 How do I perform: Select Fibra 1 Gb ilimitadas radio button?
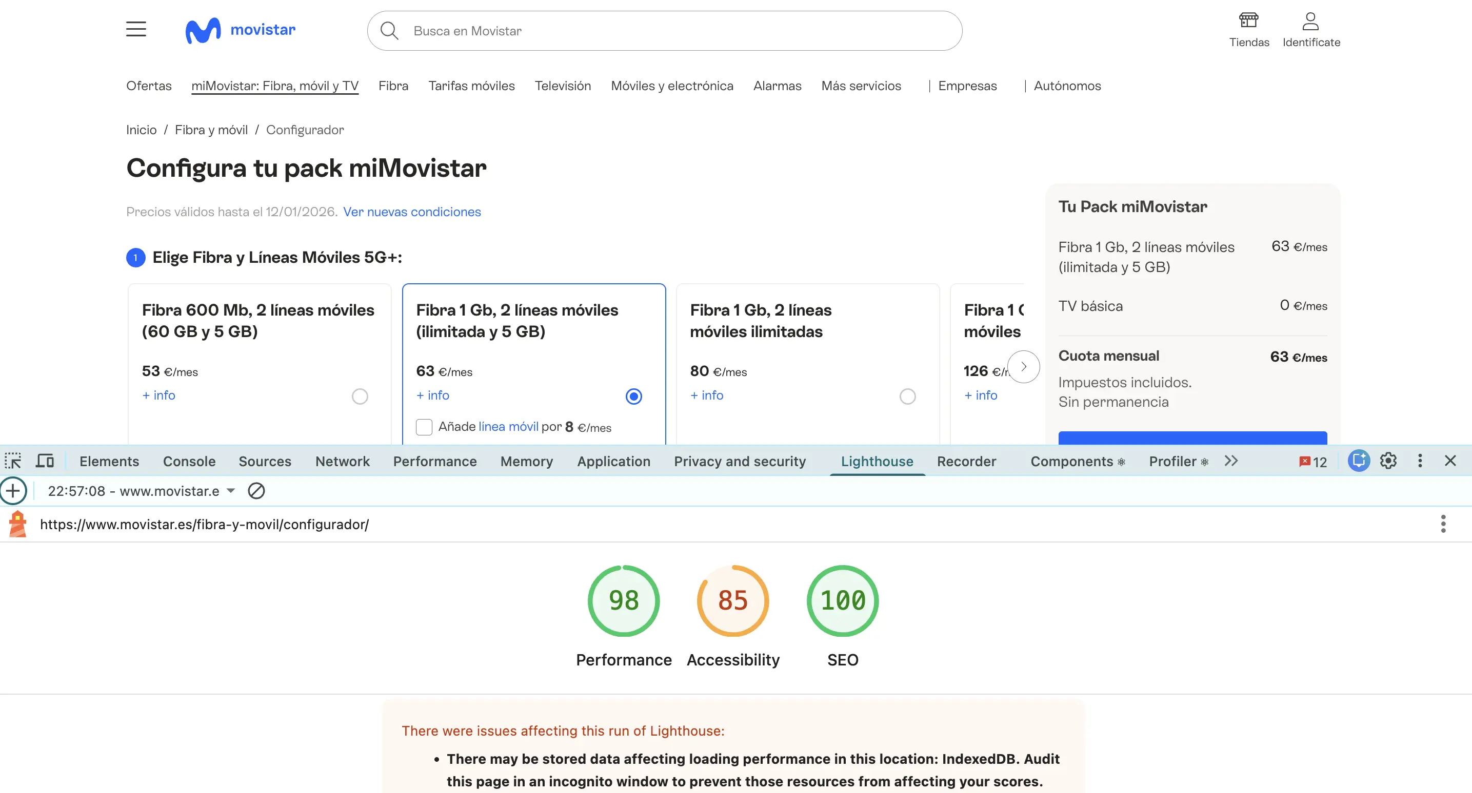click(907, 396)
